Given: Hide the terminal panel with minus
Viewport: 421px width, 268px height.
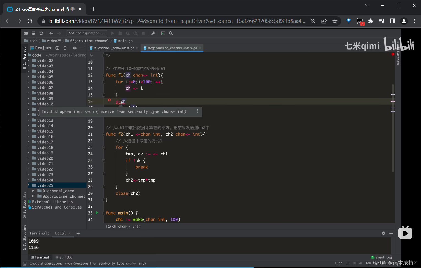Looking at the screenshot, I should tap(391, 233).
